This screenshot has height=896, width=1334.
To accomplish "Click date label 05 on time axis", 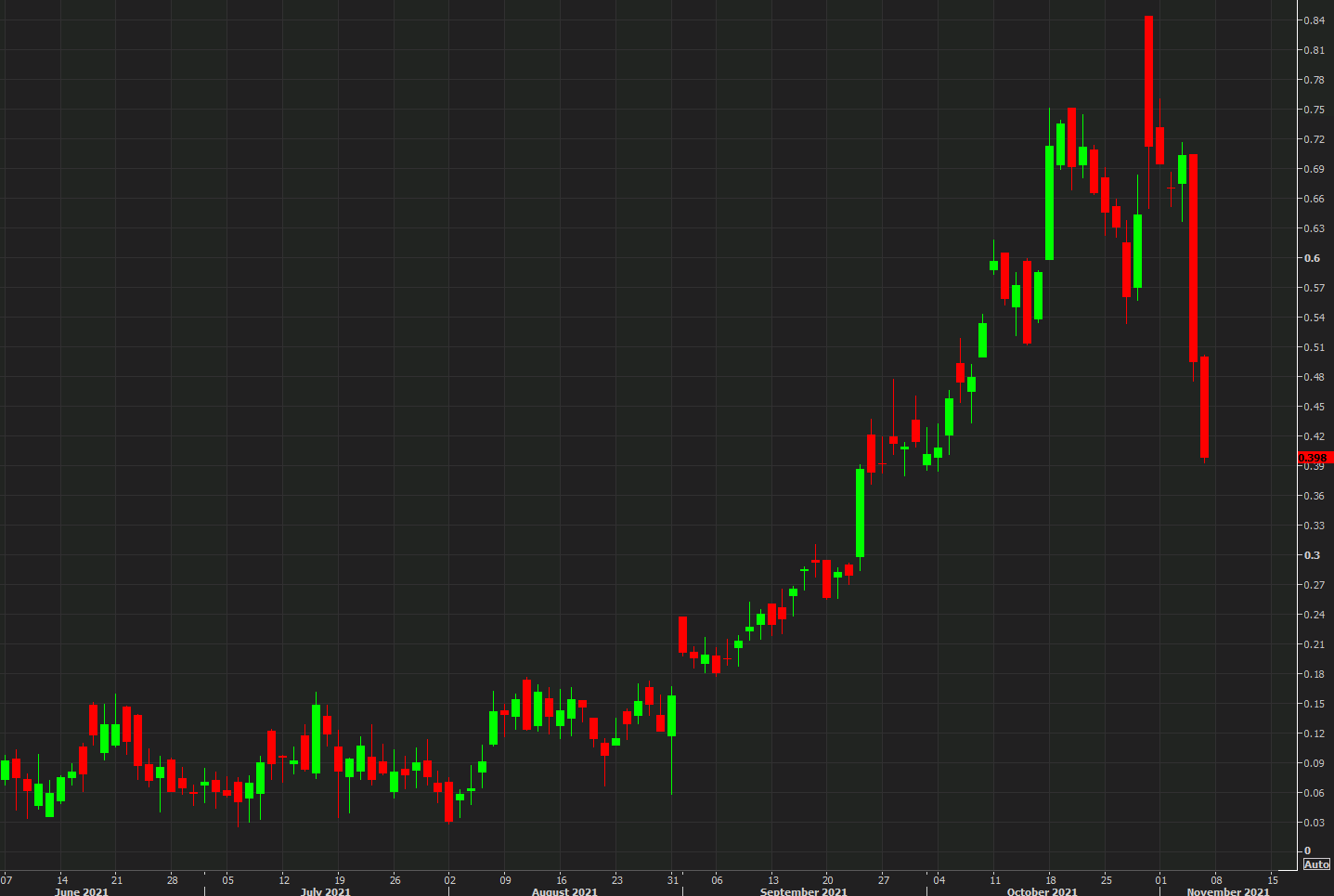I will pyautogui.click(x=228, y=879).
